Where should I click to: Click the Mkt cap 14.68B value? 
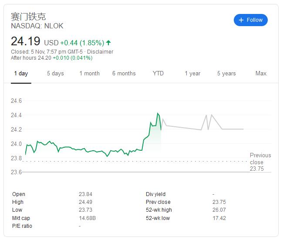point(87,218)
